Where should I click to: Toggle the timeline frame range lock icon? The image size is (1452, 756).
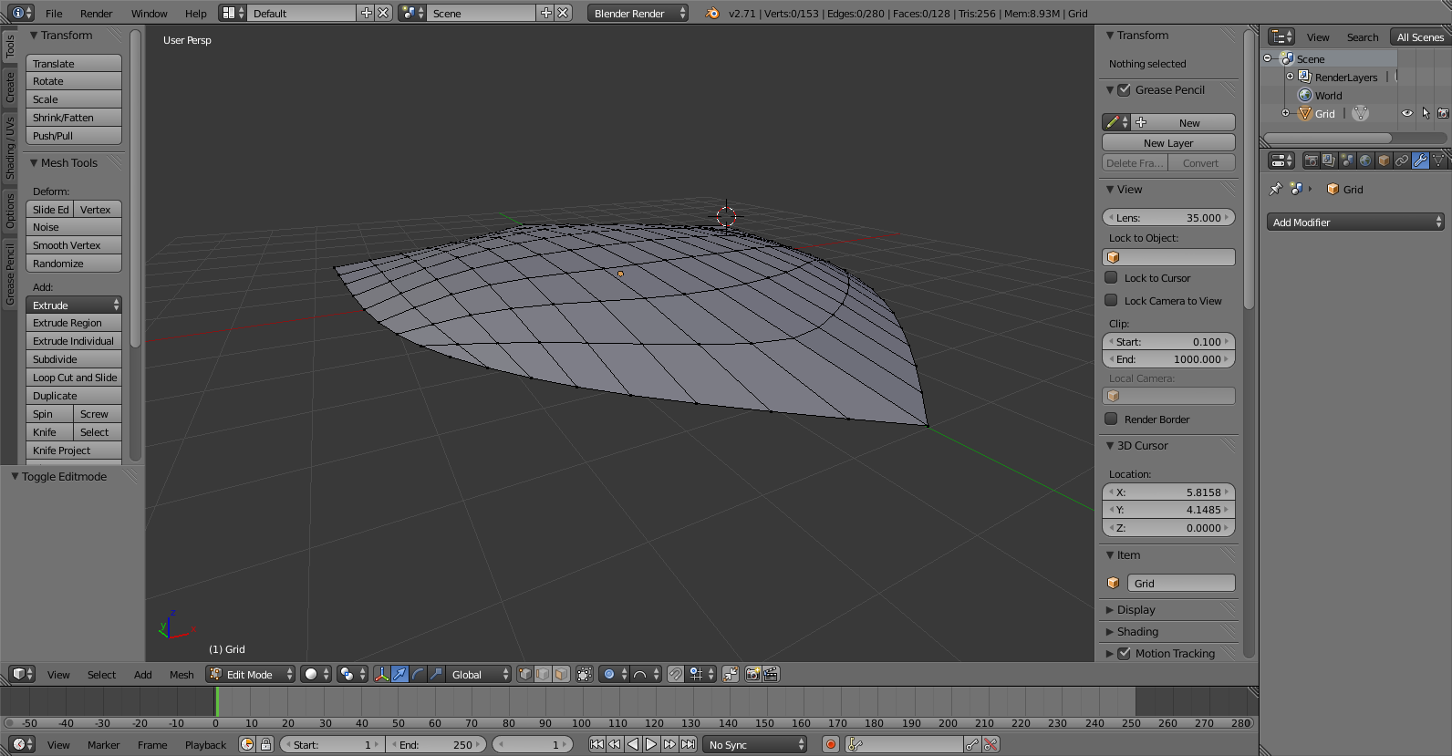click(x=265, y=744)
